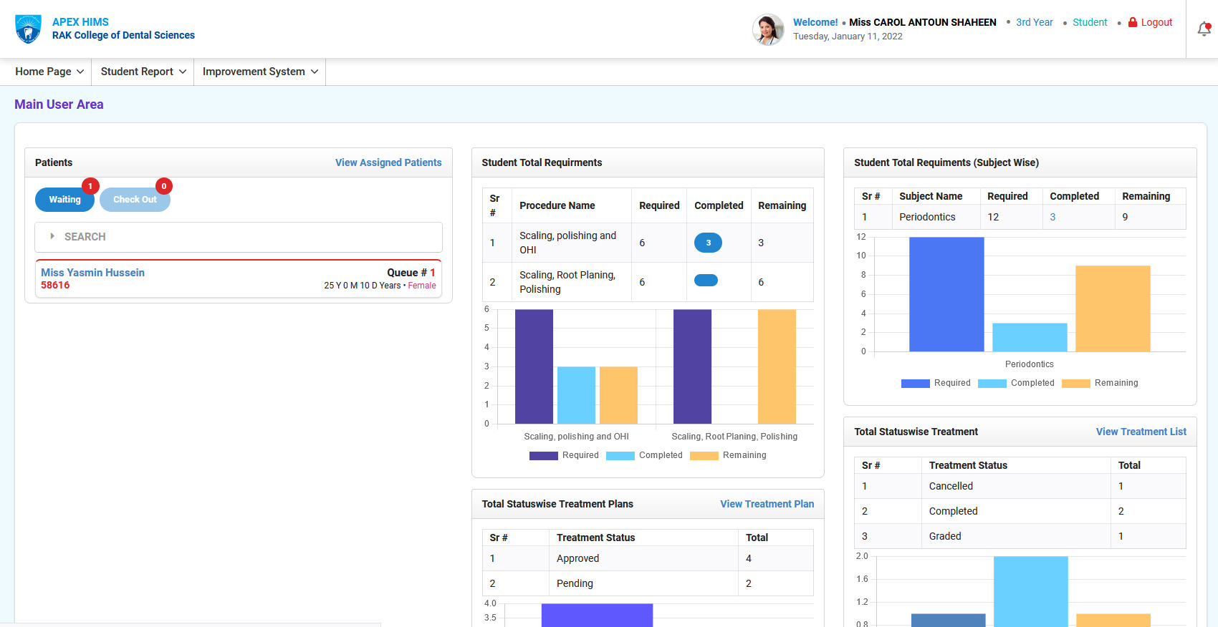The width and height of the screenshot is (1218, 627).
Task: Click the Periodontics subject name cell
Action: [936, 217]
